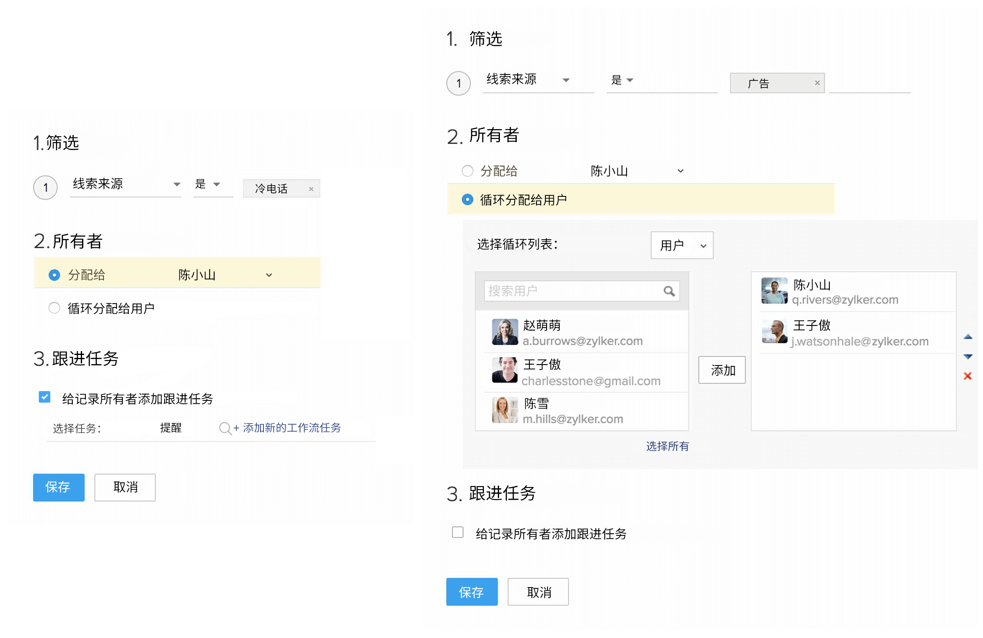Screen dimensions: 983x638
Task: Open the 用户 round-robin list dropdown
Action: point(681,245)
